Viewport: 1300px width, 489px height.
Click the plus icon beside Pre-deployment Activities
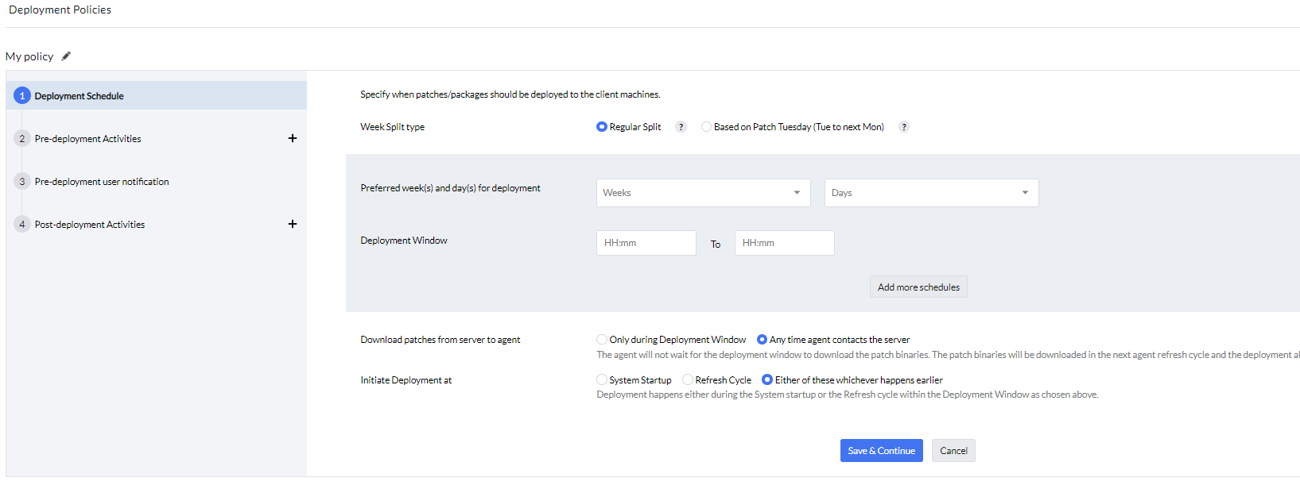point(293,138)
